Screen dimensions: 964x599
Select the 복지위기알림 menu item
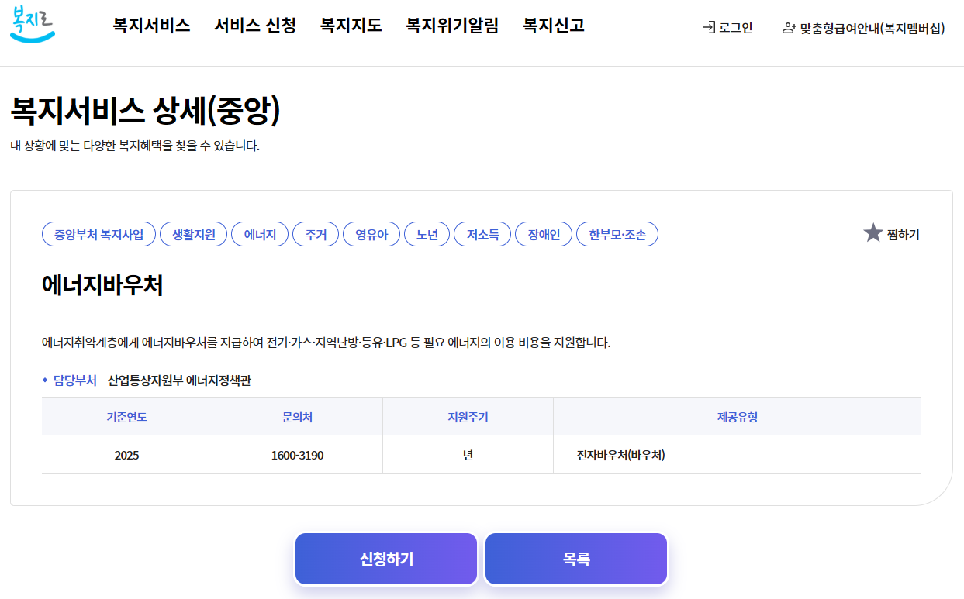452,26
